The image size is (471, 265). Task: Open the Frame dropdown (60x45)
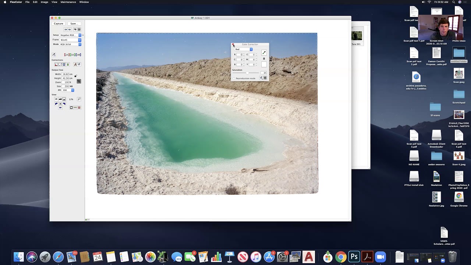pos(70,40)
